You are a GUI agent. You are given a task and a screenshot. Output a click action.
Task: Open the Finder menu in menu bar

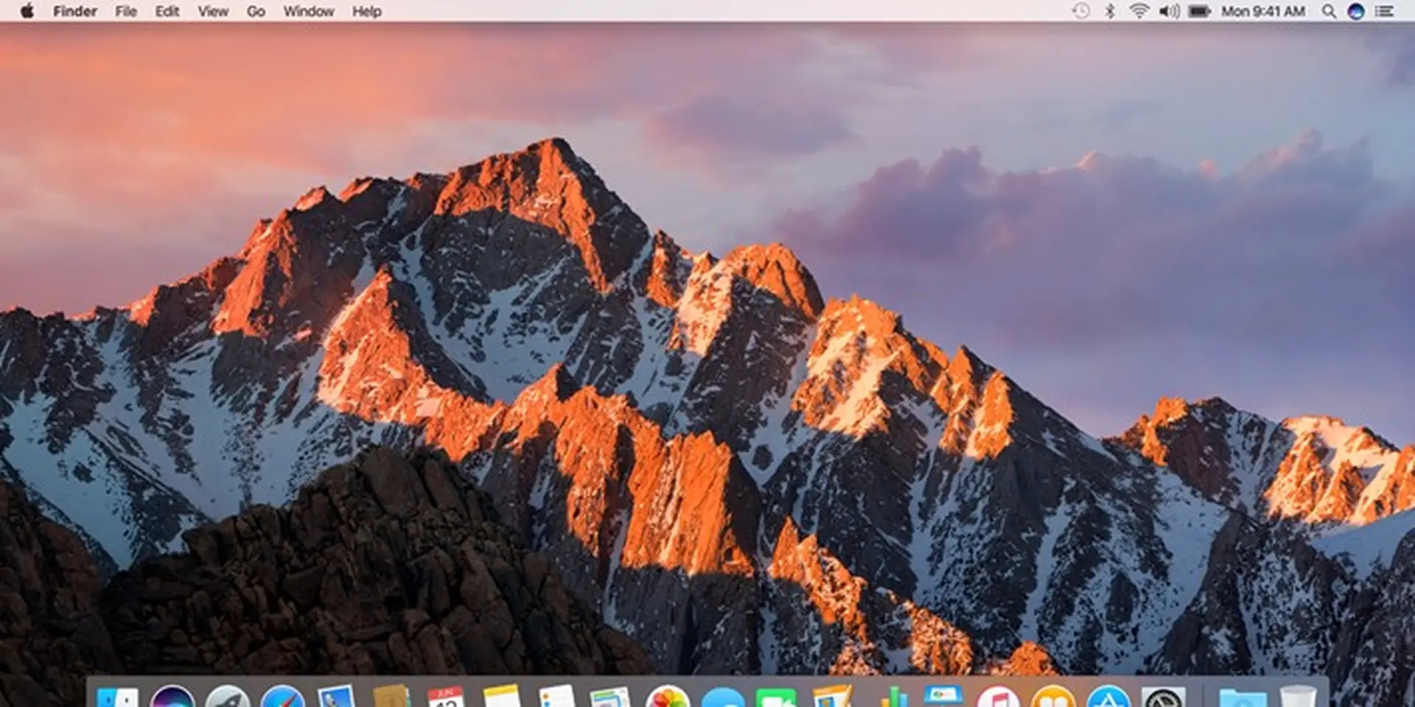(74, 11)
